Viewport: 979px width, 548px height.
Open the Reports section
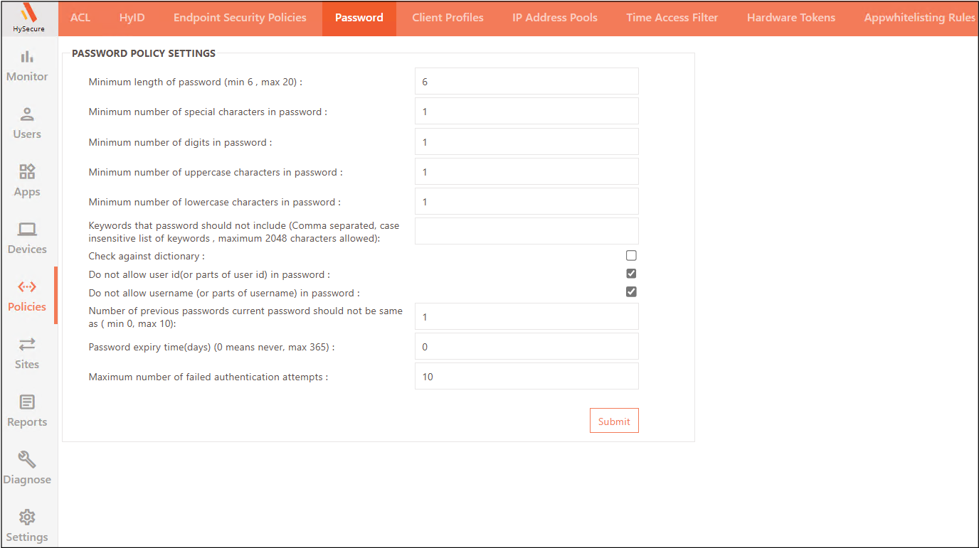click(x=27, y=411)
